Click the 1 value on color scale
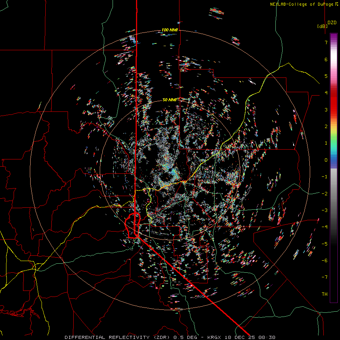Screen dimensions: 340x340 pos(326,143)
